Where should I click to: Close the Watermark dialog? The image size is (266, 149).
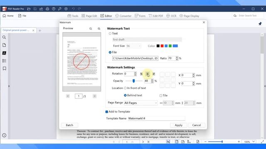pos(204,22)
